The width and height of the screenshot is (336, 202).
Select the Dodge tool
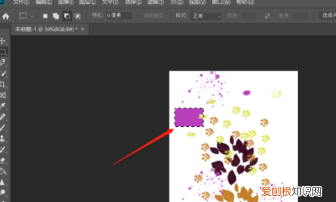pyautogui.click(x=3, y=192)
